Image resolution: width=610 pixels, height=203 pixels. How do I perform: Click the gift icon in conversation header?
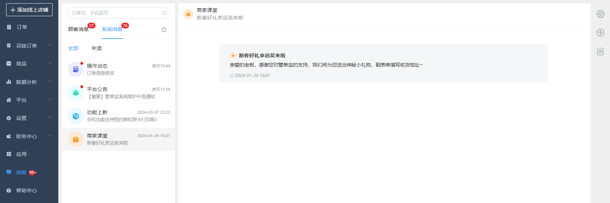(x=188, y=14)
